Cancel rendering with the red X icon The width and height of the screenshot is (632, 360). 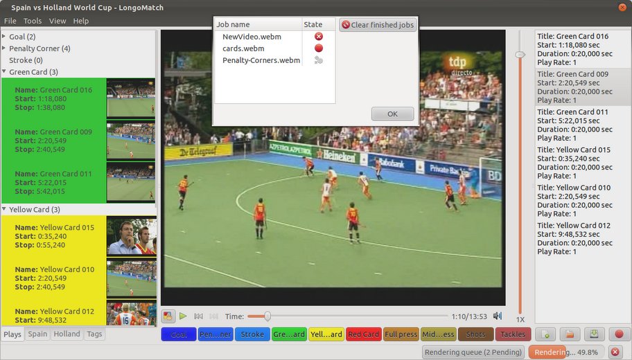[615, 352]
